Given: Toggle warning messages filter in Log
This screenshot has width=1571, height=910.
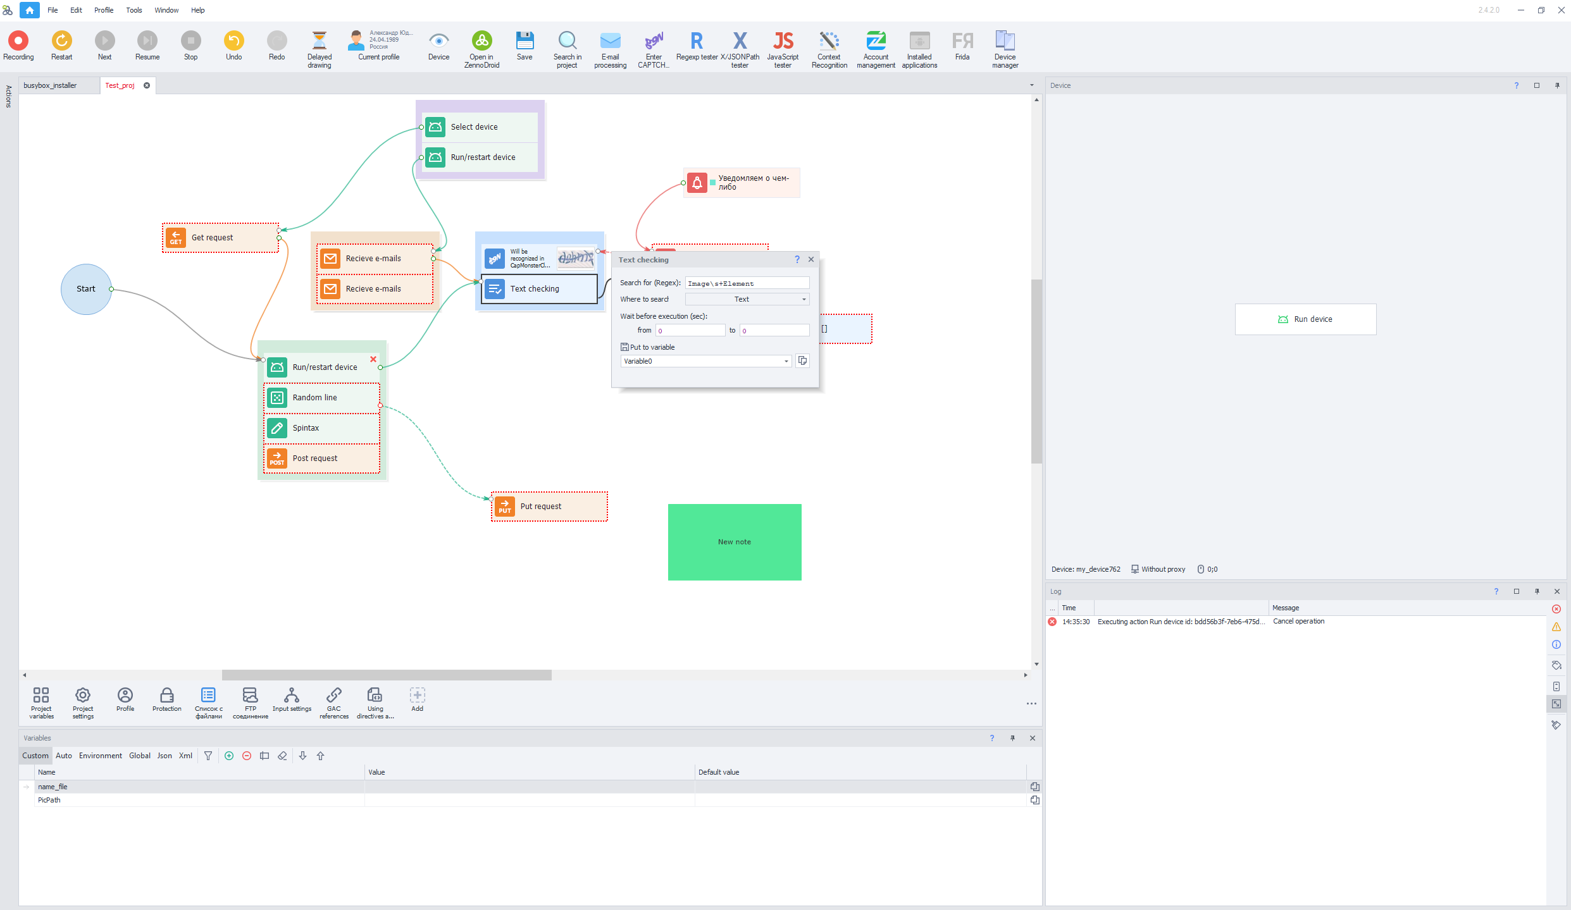Looking at the screenshot, I should pos(1556,627).
